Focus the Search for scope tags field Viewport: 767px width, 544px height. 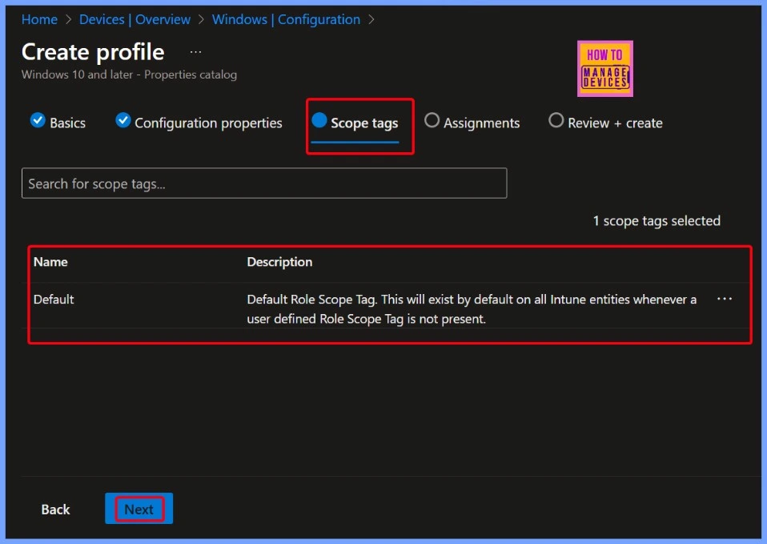(264, 183)
